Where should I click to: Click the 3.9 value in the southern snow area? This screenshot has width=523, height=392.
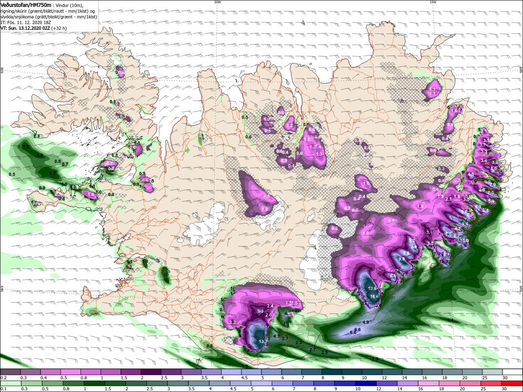(x=260, y=311)
